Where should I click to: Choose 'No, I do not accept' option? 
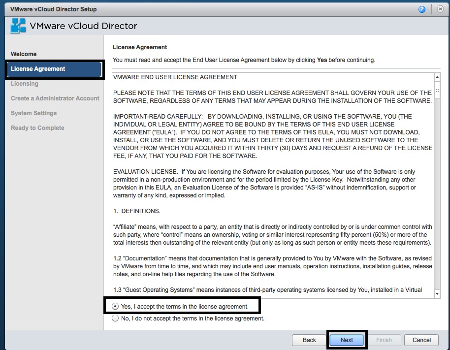(x=116, y=318)
